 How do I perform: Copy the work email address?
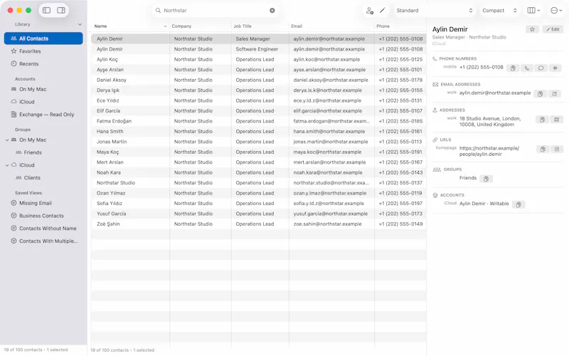(540, 94)
